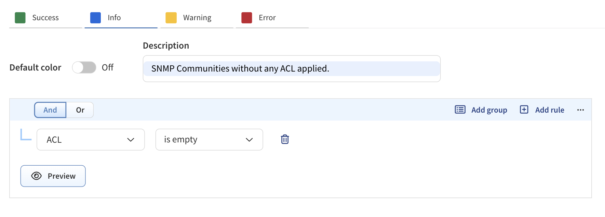The image size is (605, 217).
Task: Delete the ACL rule with trash icon
Action: pos(285,139)
